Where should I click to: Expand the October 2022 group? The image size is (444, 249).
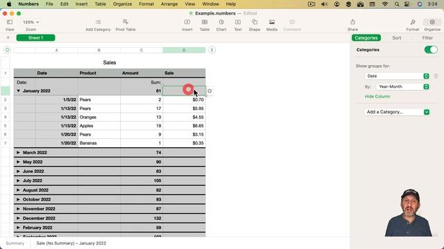coord(19,199)
